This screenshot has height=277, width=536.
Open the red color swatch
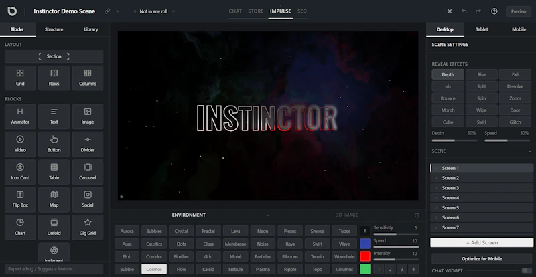(365, 256)
